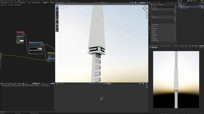
Task: Click the white Color swatch on red node
Action: point(22,41)
